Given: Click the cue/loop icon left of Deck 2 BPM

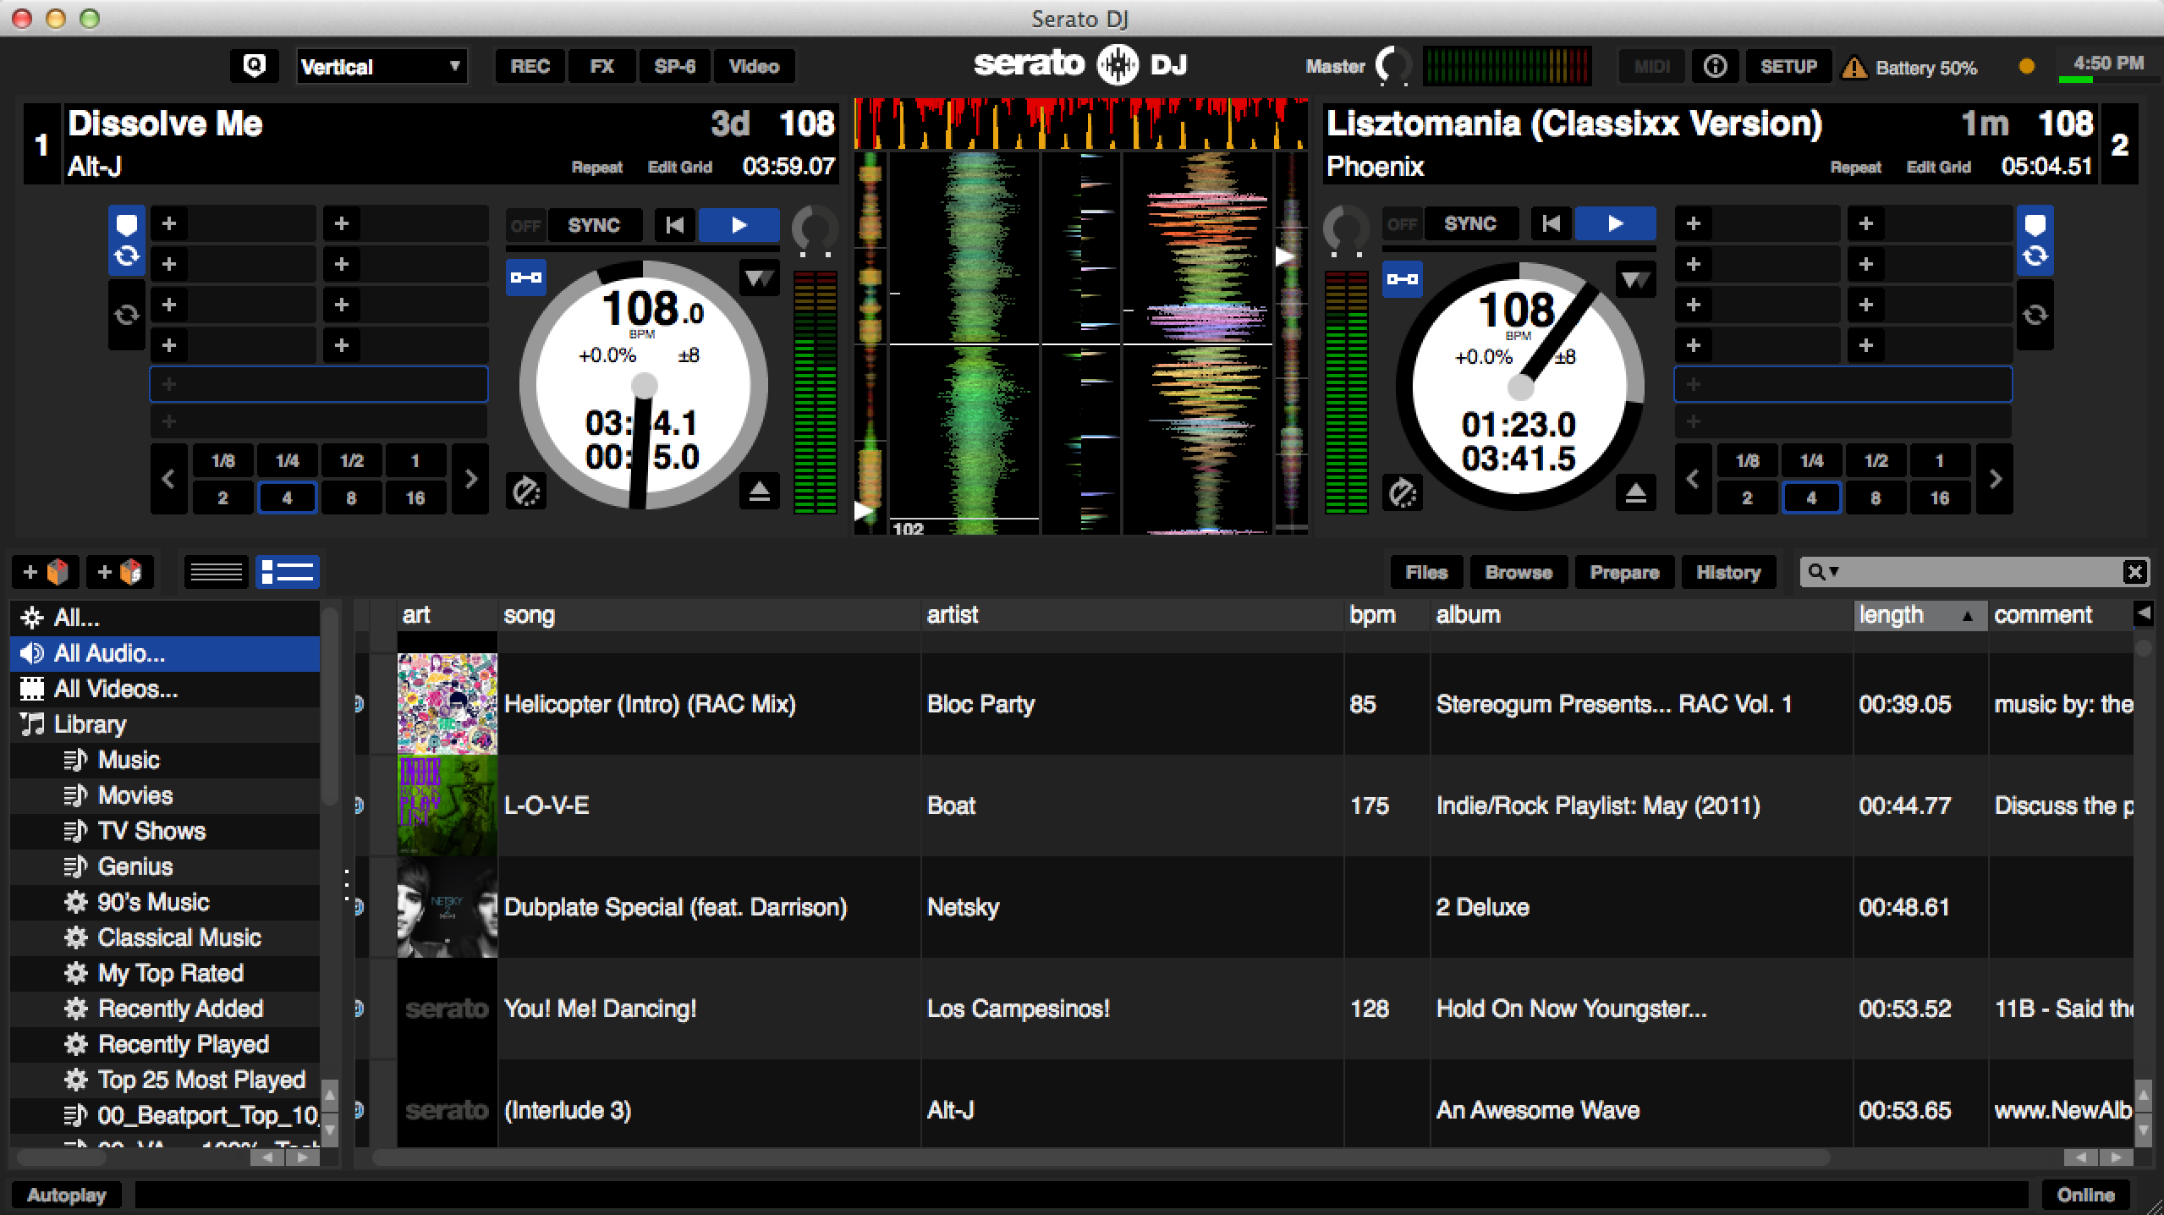Looking at the screenshot, I should (x=1404, y=279).
